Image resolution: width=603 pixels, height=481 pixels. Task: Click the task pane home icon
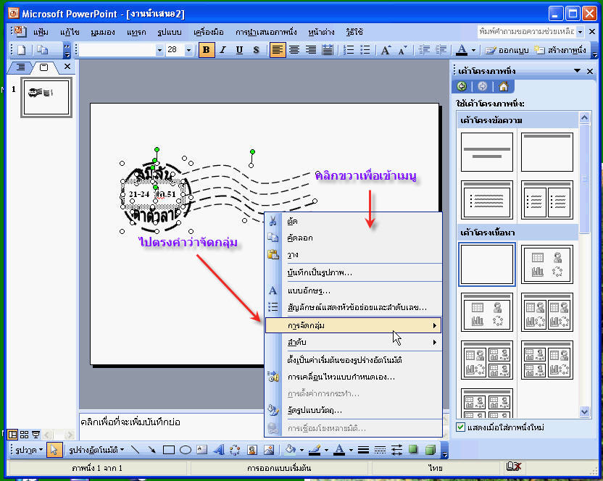(504, 86)
